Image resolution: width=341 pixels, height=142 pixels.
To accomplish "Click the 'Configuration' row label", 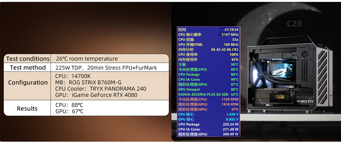I will [x=28, y=83].
